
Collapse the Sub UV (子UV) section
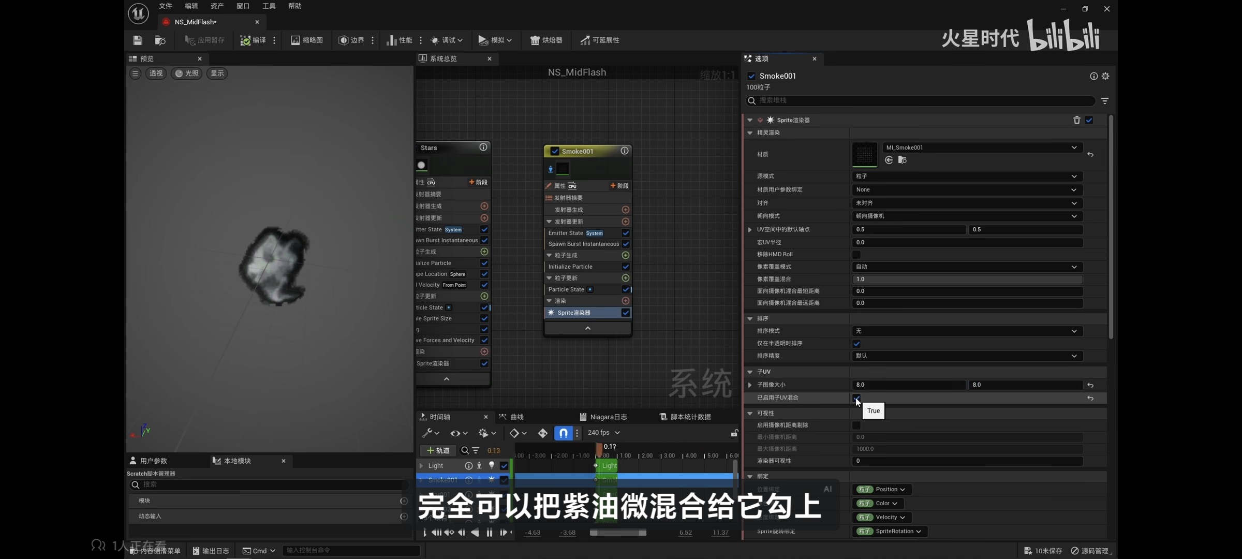tap(750, 372)
